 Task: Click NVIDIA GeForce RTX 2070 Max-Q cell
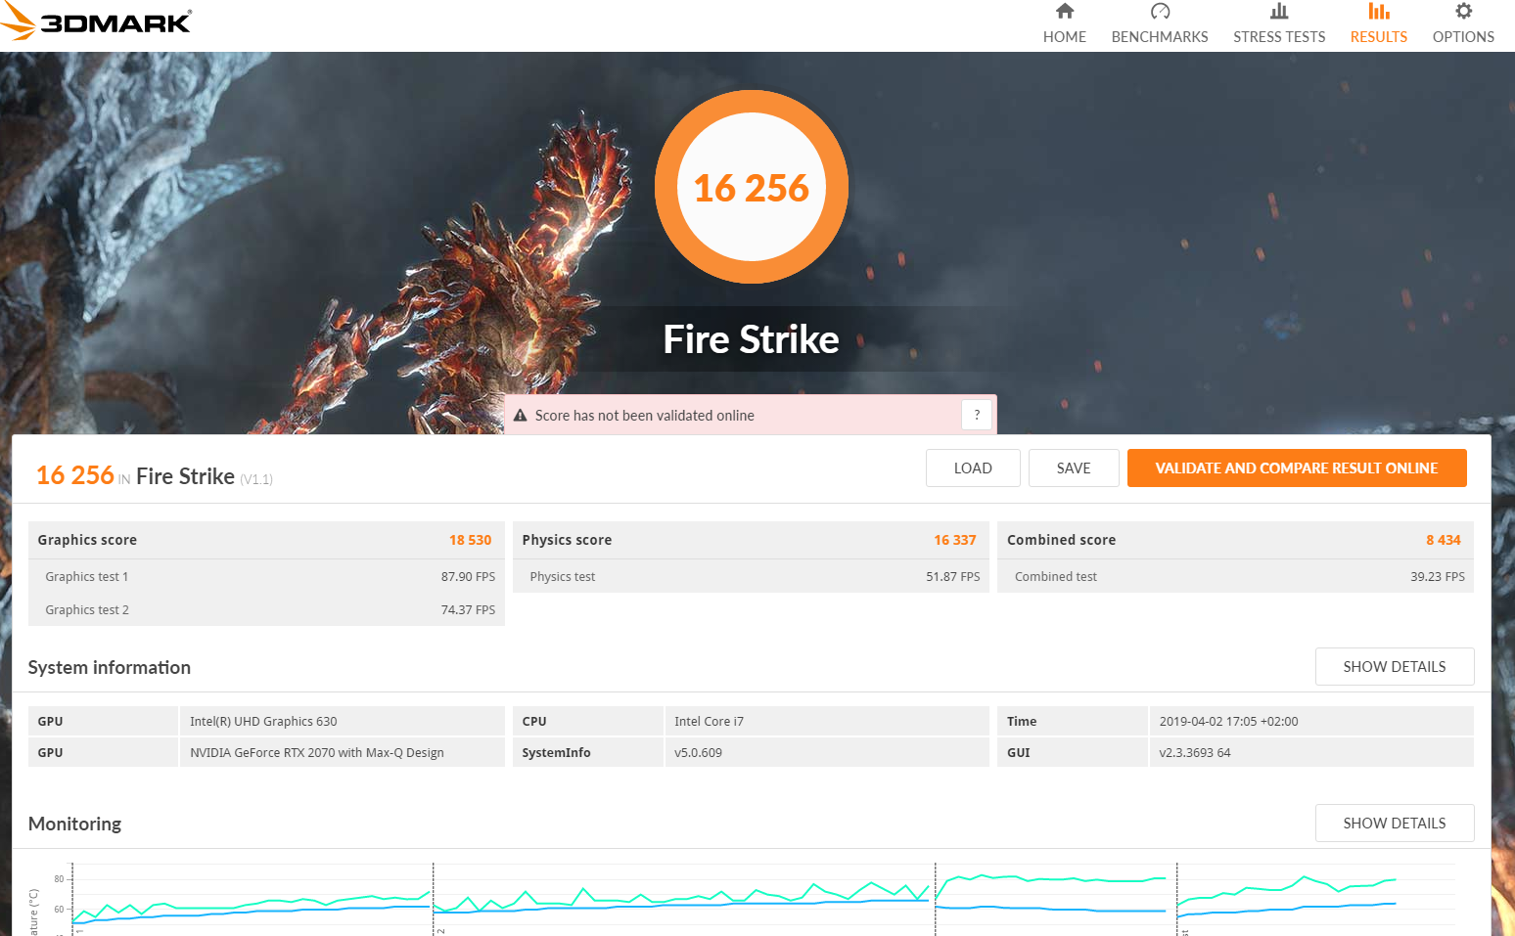343,752
